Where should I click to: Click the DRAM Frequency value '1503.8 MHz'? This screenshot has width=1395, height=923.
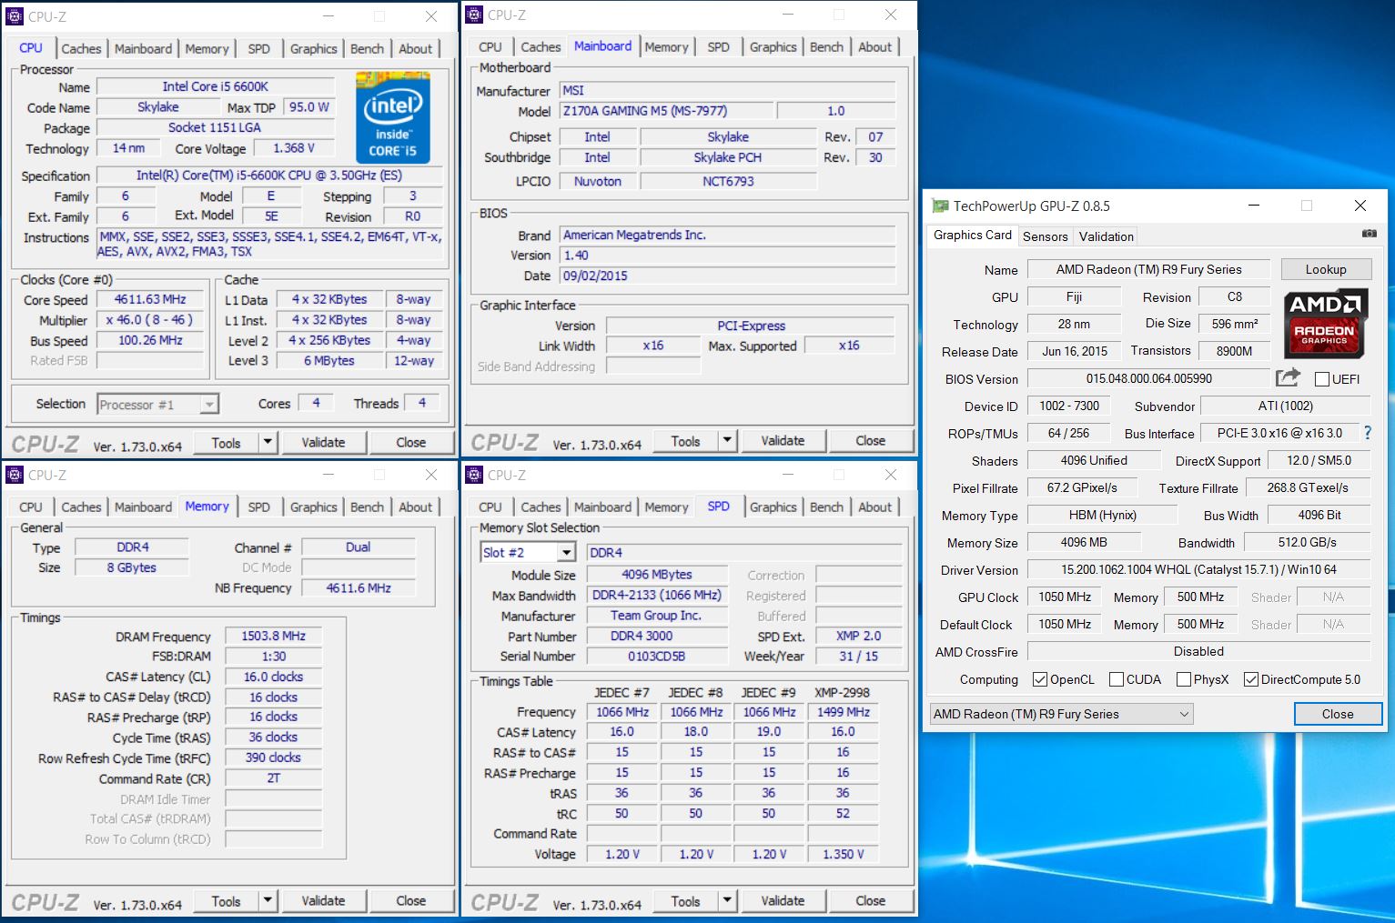coord(273,636)
